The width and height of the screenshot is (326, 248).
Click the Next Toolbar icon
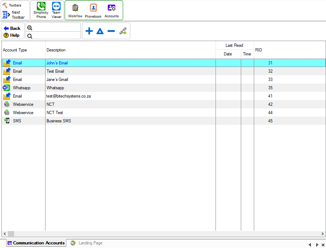click(x=6, y=14)
